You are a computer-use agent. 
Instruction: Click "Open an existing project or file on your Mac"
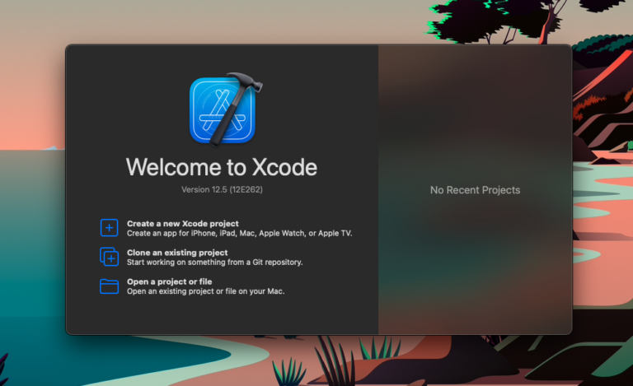[205, 291]
